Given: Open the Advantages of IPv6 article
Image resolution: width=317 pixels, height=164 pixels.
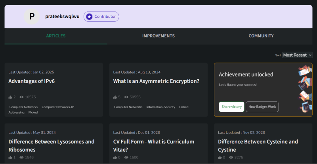Looking at the screenshot, I should pos(32,81).
